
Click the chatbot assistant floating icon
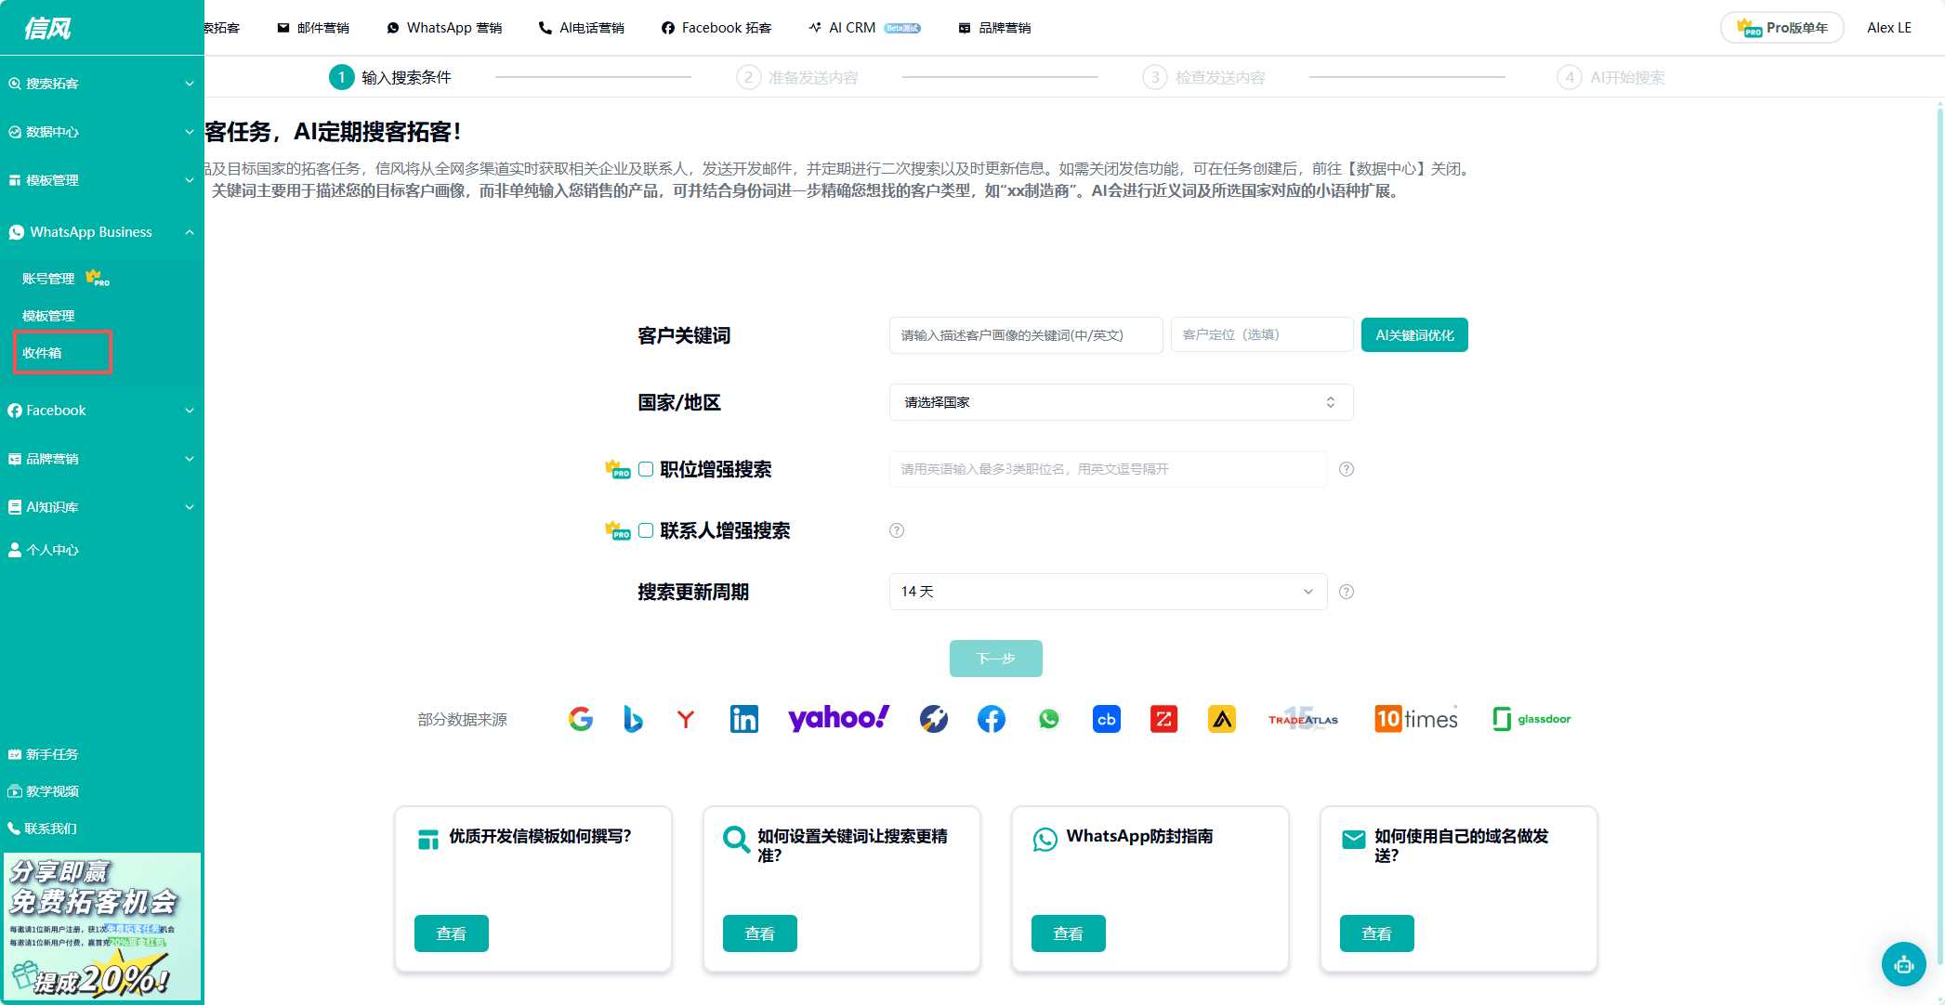coord(1903,964)
